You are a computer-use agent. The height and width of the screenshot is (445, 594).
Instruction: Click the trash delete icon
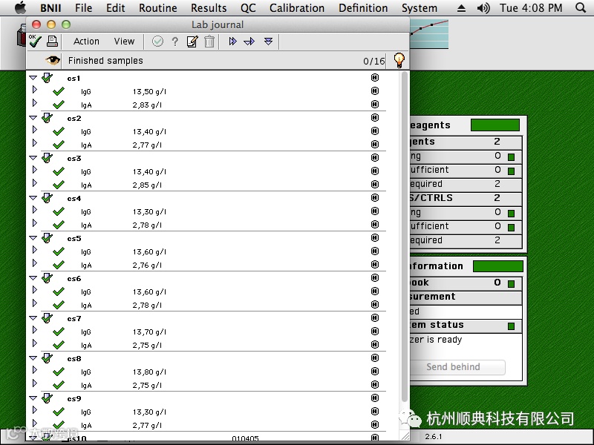click(x=209, y=42)
